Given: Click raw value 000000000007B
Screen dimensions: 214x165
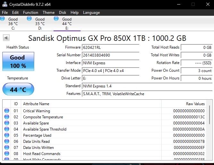Looking at the screenshot, I should click(189, 142).
